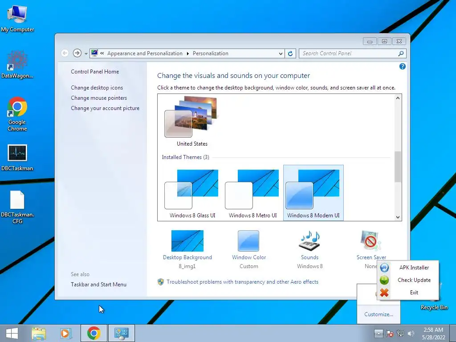Open the Windows Start button
The image size is (456, 342).
tap(12, 333)
